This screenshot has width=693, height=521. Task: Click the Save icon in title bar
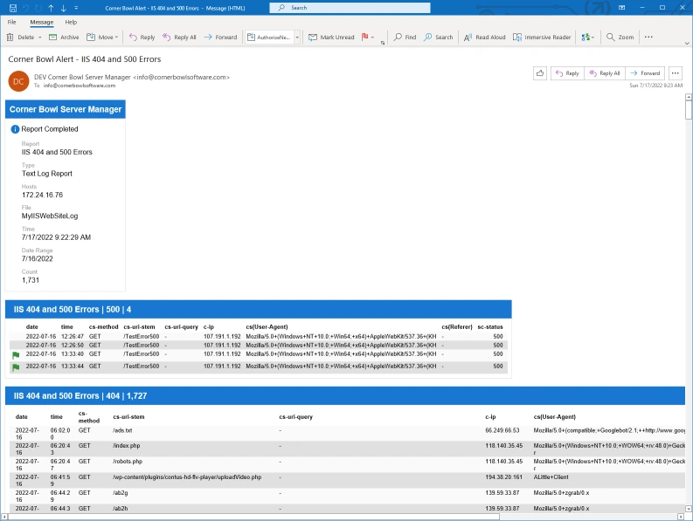point(13,8)
